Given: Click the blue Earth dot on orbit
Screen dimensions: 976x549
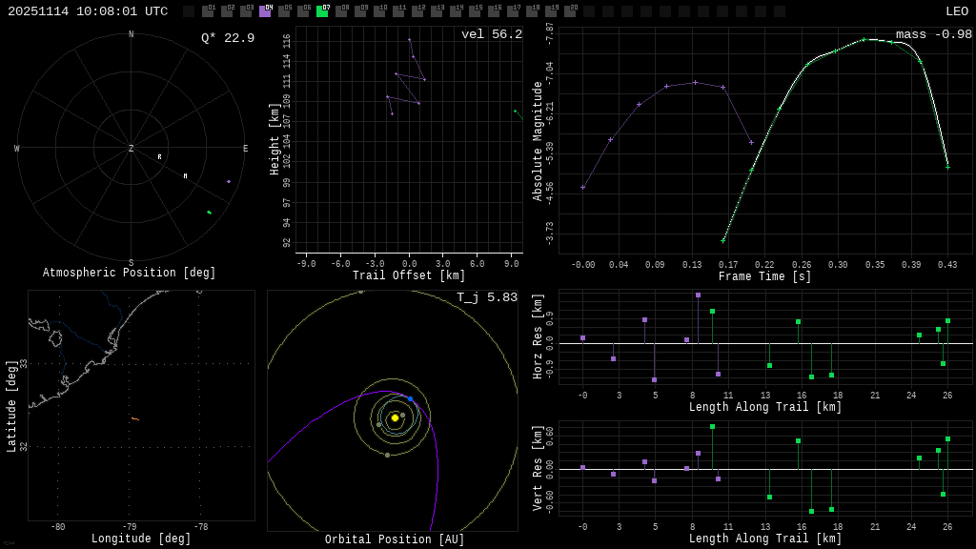Looking at the screenshot, I should coord(411,398).
